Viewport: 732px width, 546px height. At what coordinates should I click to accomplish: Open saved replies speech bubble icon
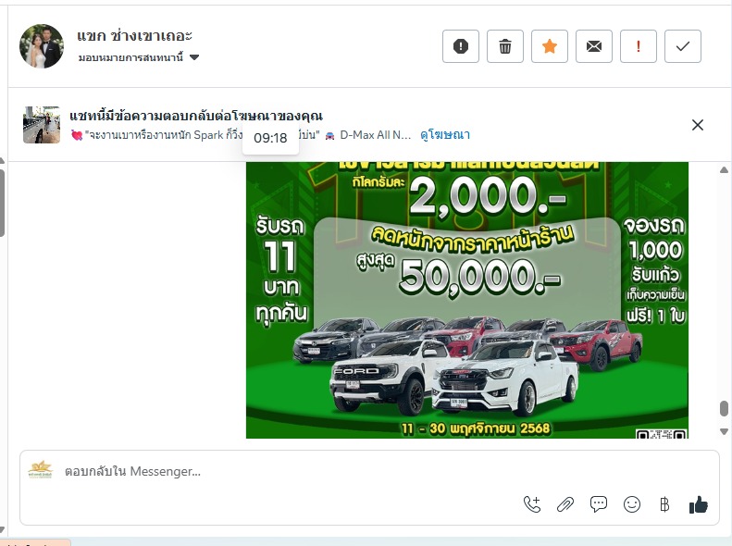599,504
